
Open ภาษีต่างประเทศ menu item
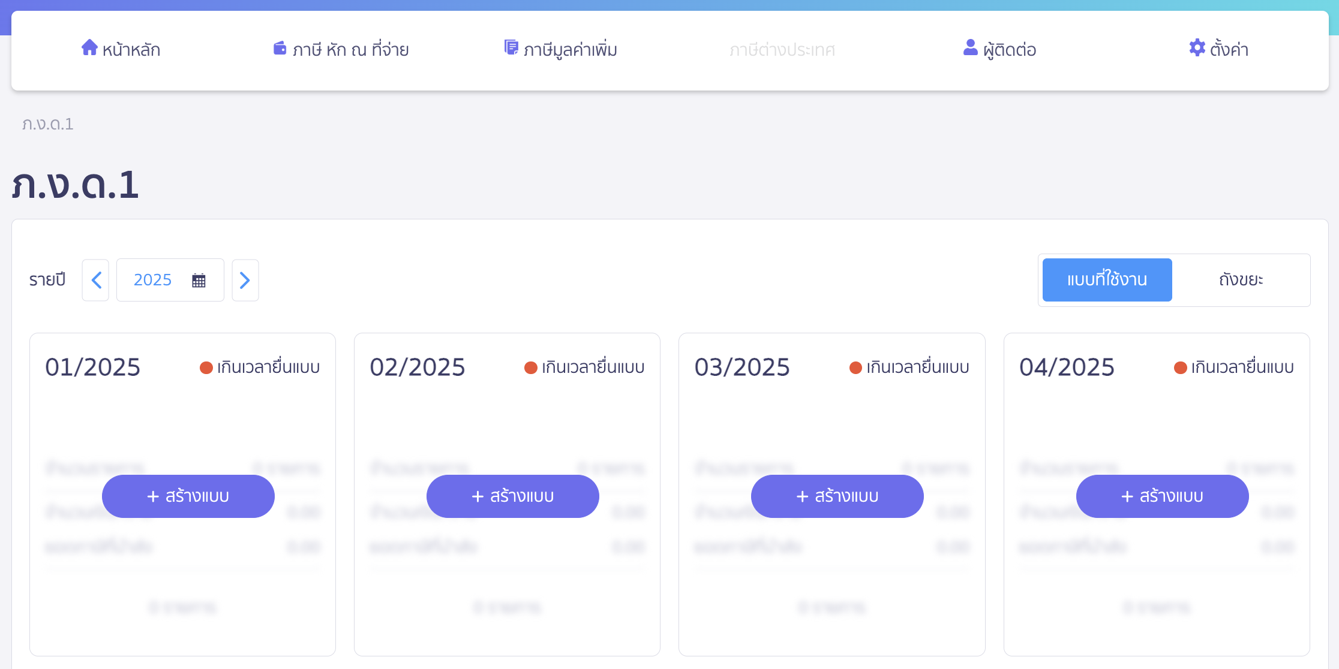click(x=782, y=50)
